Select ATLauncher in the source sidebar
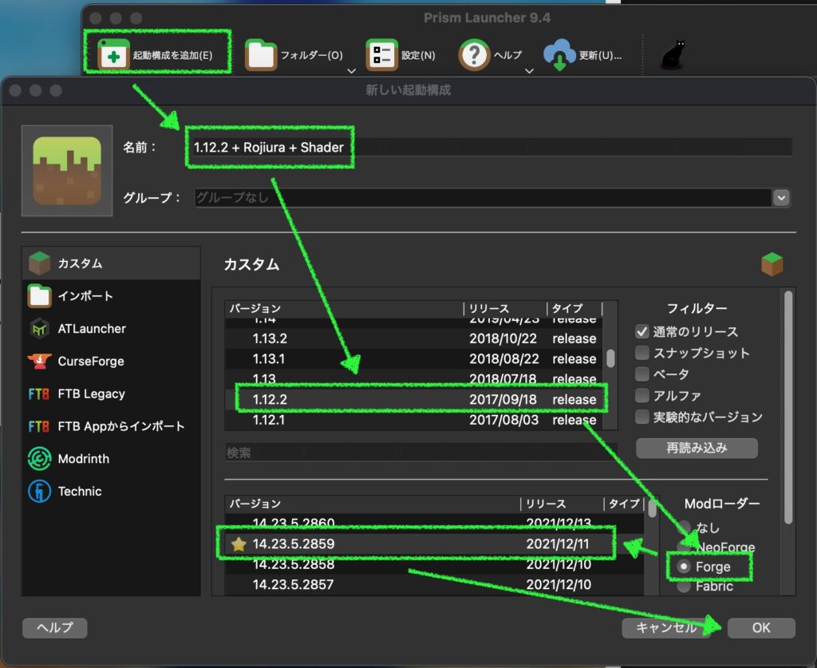Image resolution: width=817 pixels, height=668 pixels. click(x=111, y=329)
